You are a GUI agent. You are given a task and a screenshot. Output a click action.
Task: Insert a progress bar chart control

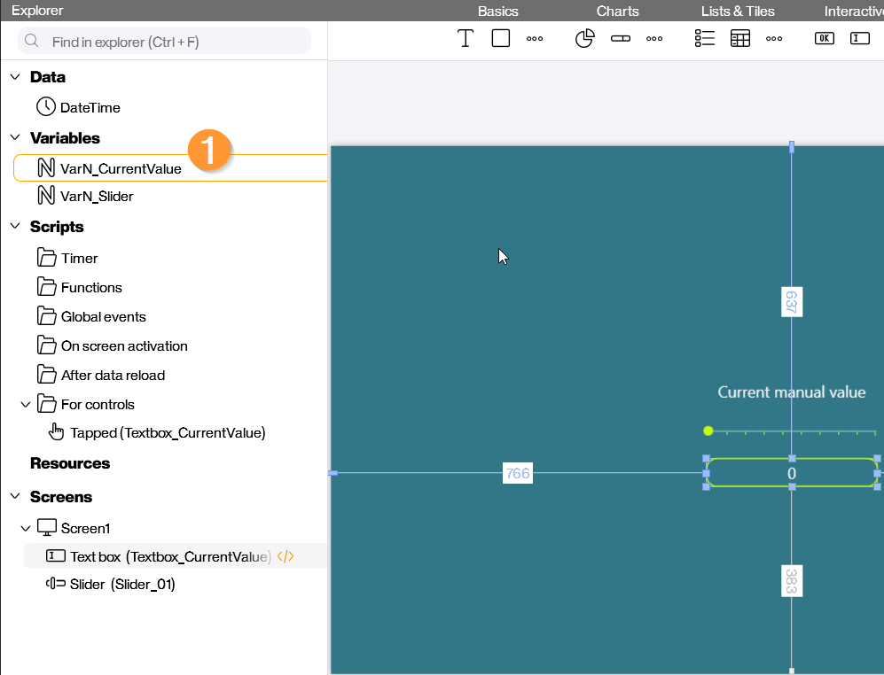[x=621, y=39]
